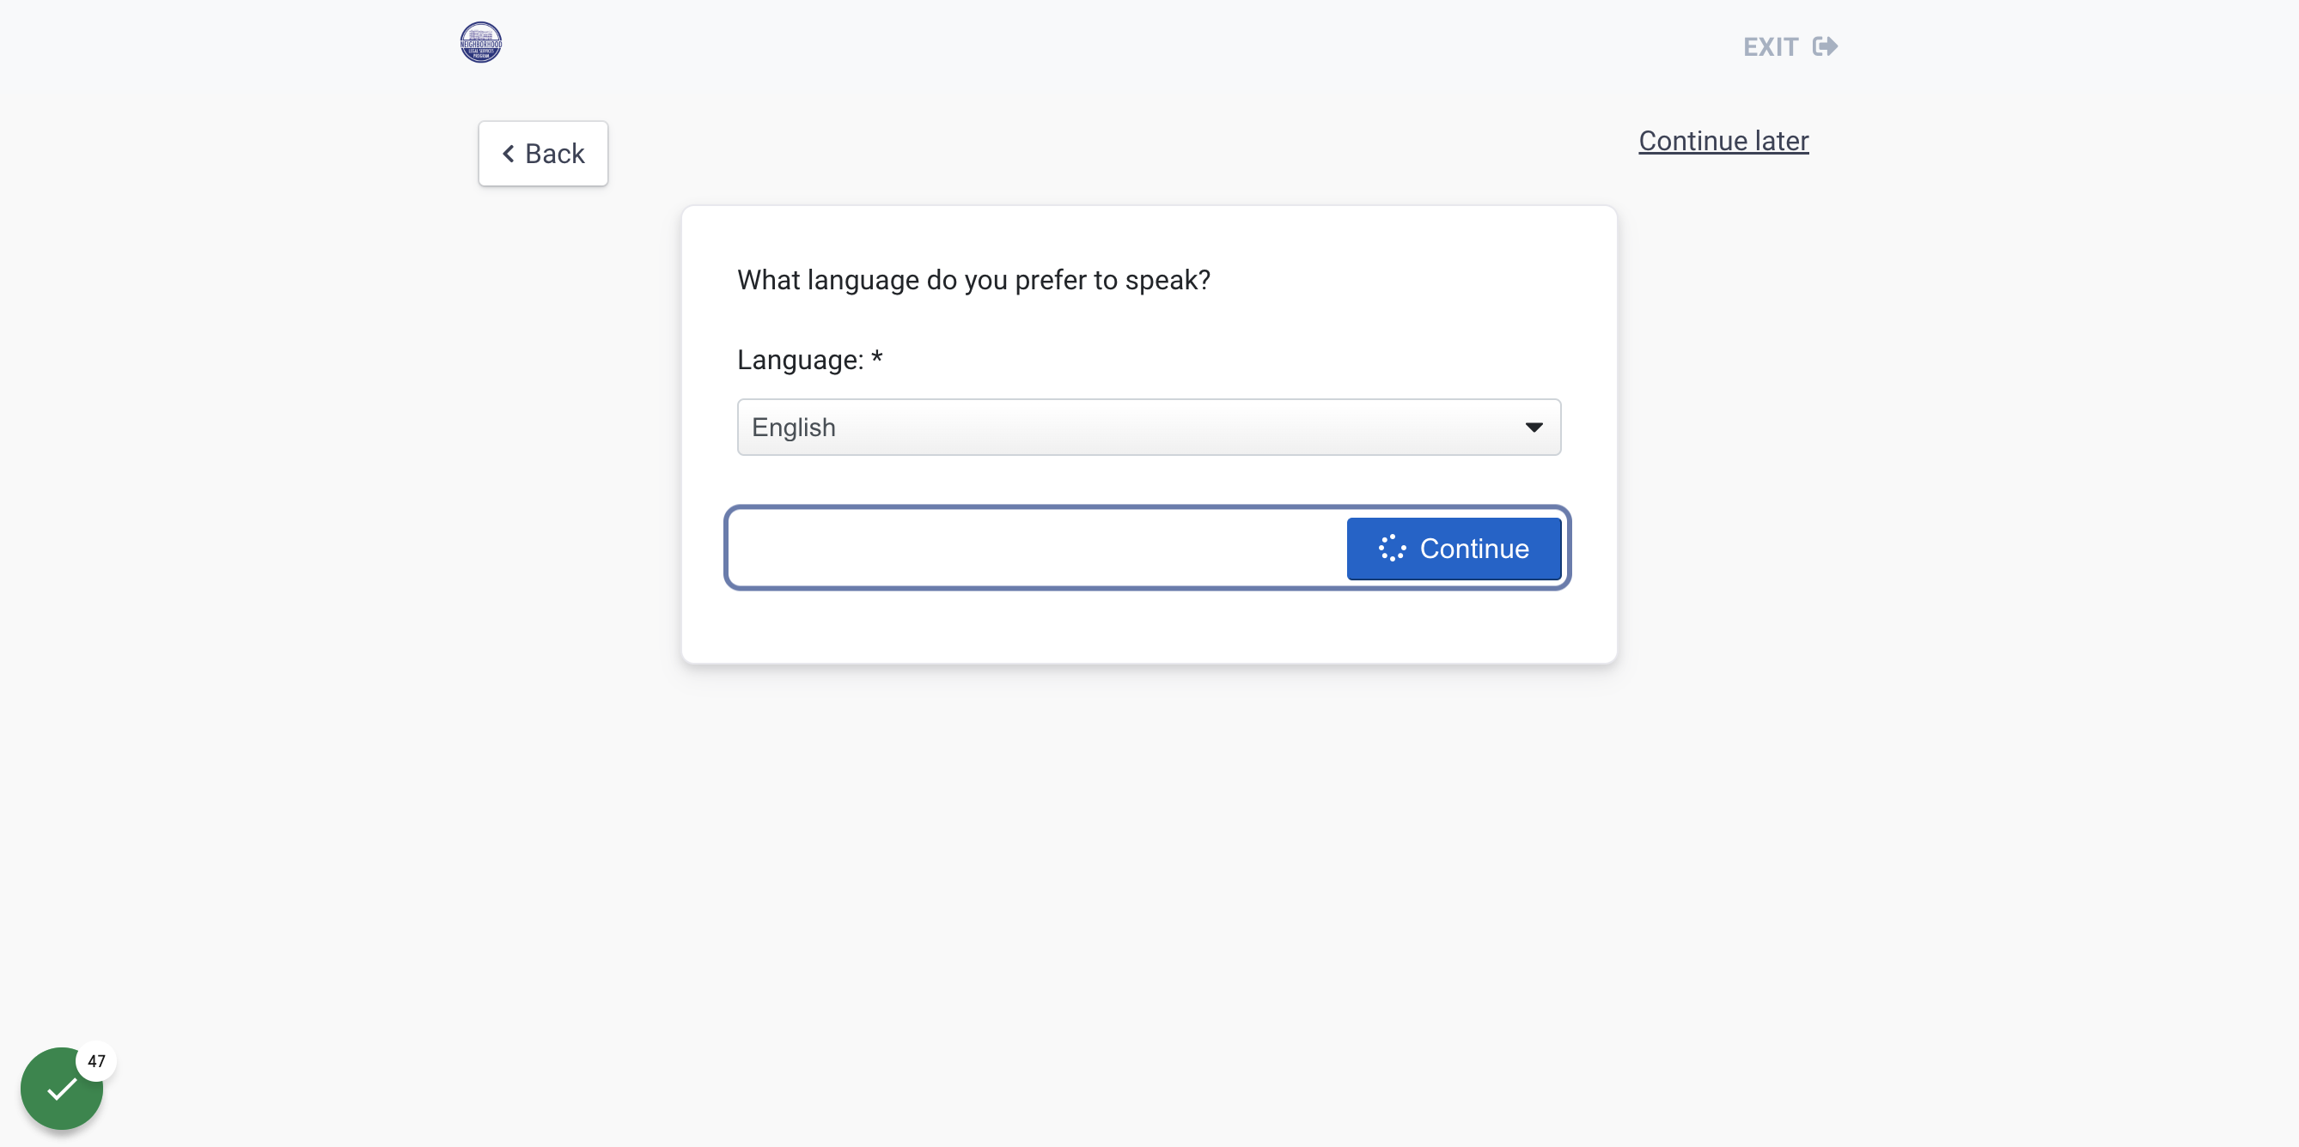Click the Language: * field label
The image size is (2299, 1147).
click(x=809, y=360)
